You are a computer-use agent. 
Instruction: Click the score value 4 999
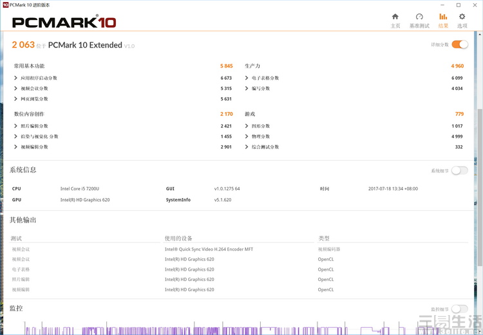[x=457, y=136]
